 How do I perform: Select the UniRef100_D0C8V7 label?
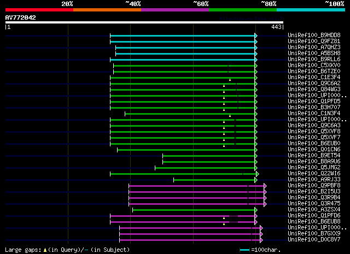pos(314,240)
